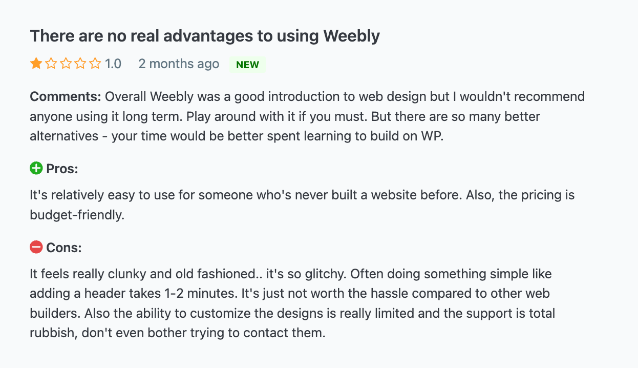Image resolution: width=638 pixels, height=368 pixels.
Task: Click the word "budget-friendly" in the pros
Action: pos(77,215)
